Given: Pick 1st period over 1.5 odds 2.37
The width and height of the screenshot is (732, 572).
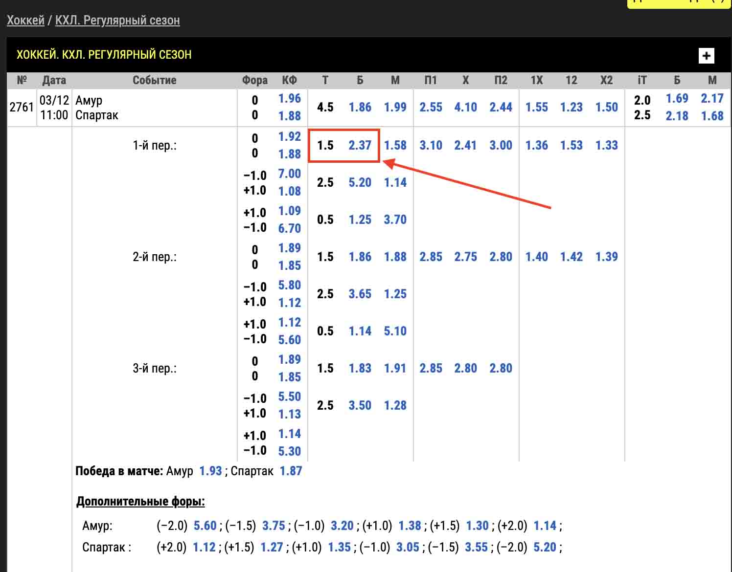Looking at the screenshot, I should click(360, 145).
